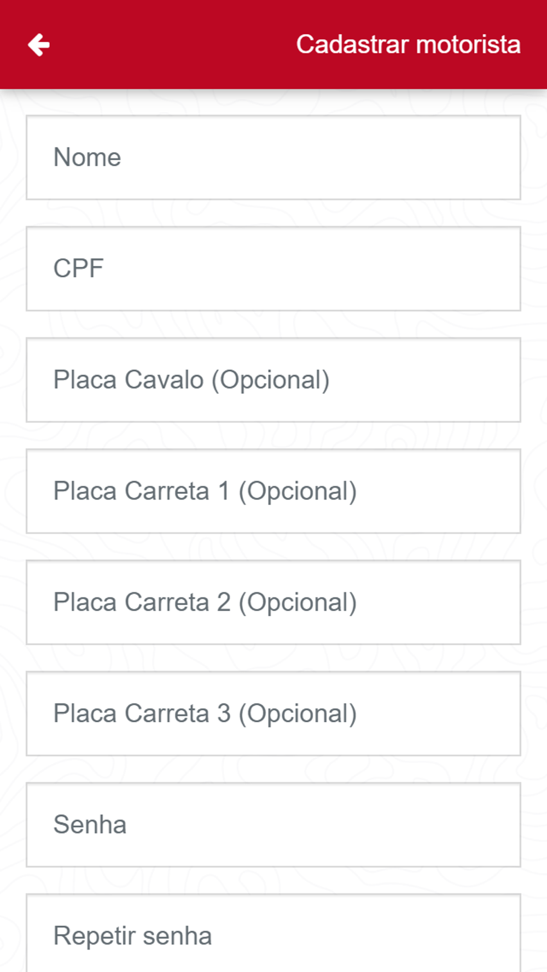Image resolution: width=547 pixels, height=972 pixels.
Task: Click into Placa Carreta 3 (Opcional) field
Action: point(273,713)
